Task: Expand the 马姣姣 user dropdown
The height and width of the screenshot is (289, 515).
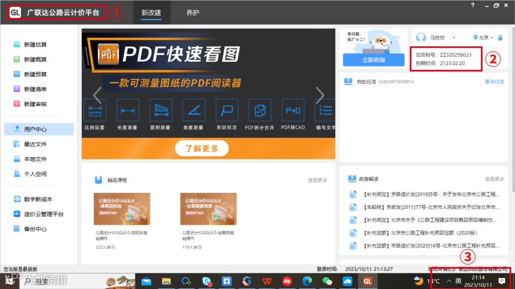Action: pyautogui.click(x=453, y=38)
